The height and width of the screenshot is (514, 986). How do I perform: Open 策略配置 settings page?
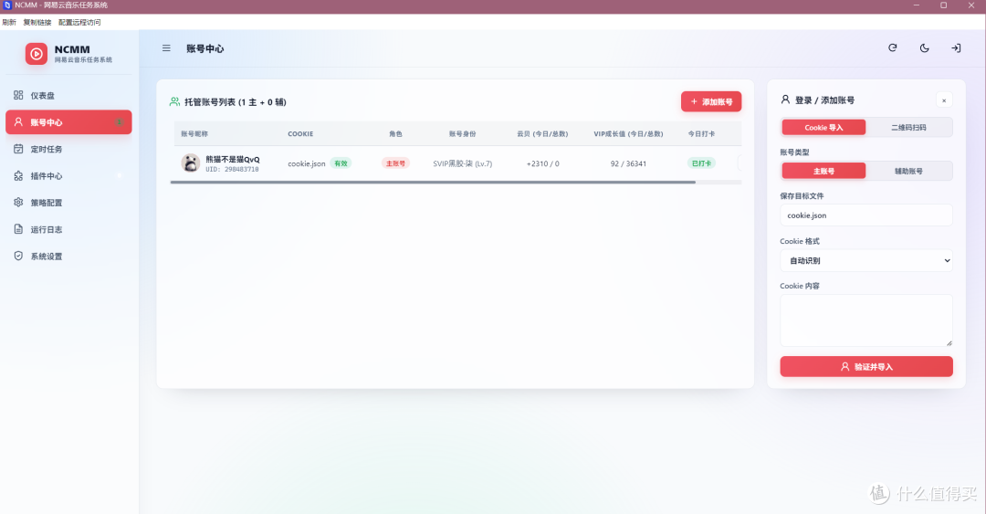point(68,203)
